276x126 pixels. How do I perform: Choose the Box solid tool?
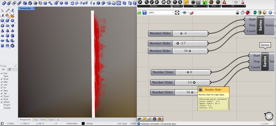click(x=2, y=21)
